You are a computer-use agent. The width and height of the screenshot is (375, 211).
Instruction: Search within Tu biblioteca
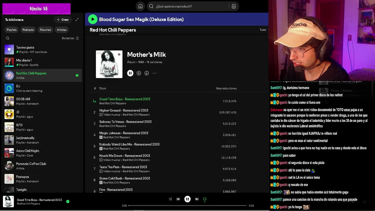(x=8, y=38)
